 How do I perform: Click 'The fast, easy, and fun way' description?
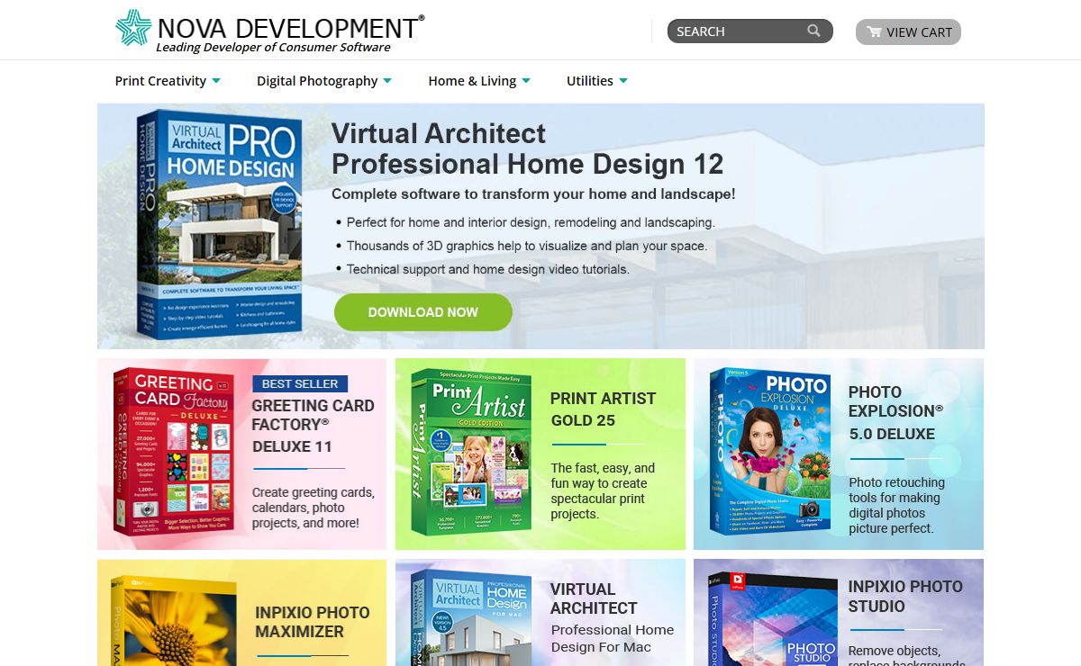click(603, 491)
